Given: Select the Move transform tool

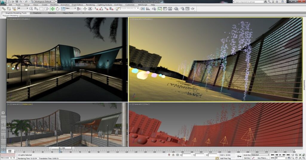Looking at the screenshot, I should [53, 9].
